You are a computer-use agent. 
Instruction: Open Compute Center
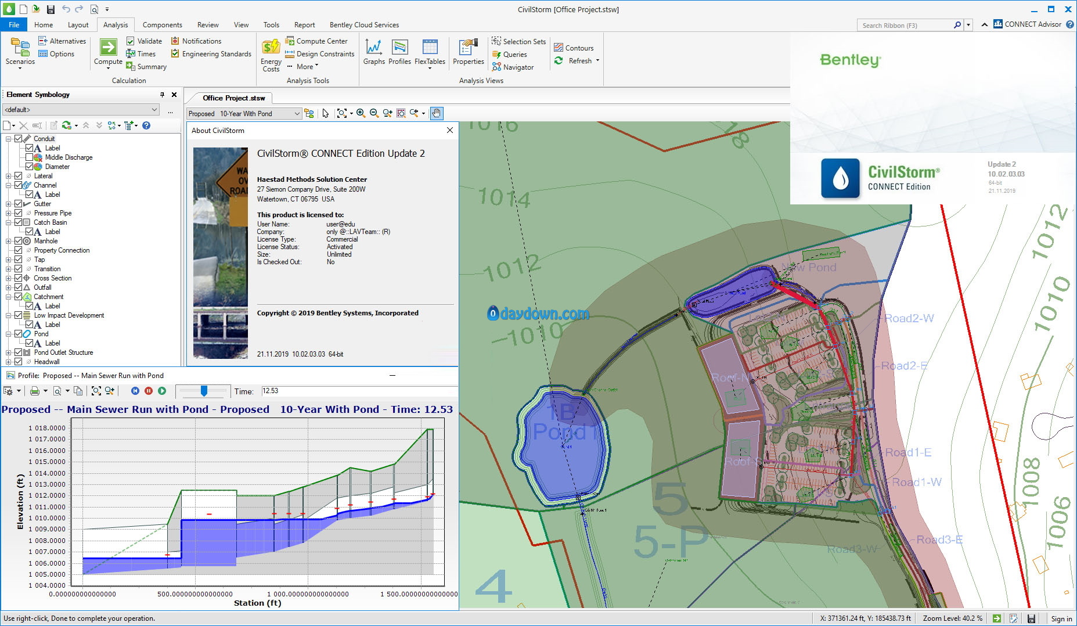click(316, 41)
